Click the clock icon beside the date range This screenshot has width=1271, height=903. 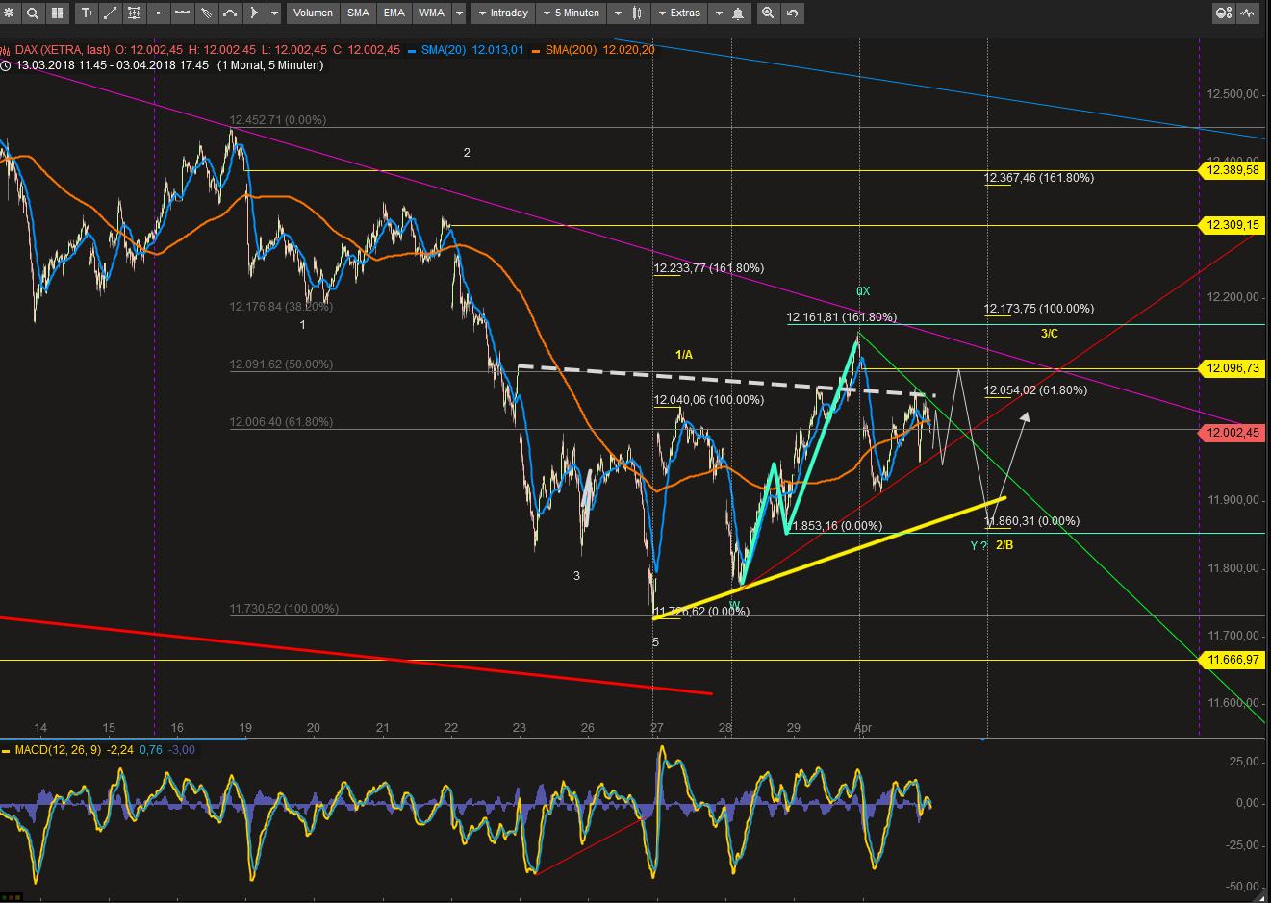[6, 65]
